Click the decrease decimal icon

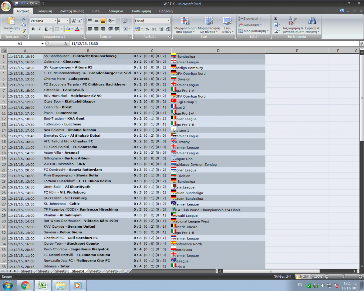[x=167, y=29]
